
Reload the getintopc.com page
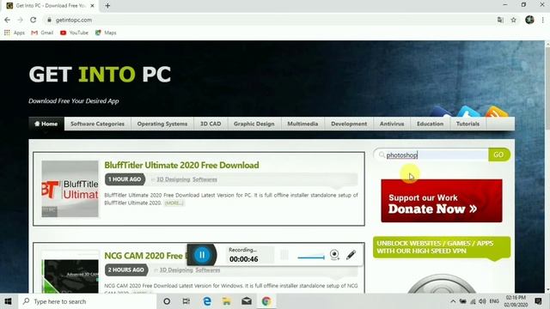pos(33,20)
